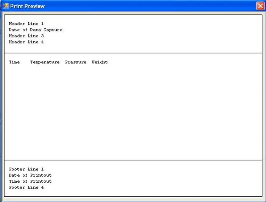Click the 'Pressure' column heading
Image resolution: width=266 pixels, height=202 pixels.
[x=76, y=62]
